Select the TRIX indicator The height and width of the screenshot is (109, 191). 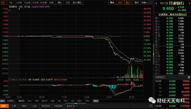[87, 101]
